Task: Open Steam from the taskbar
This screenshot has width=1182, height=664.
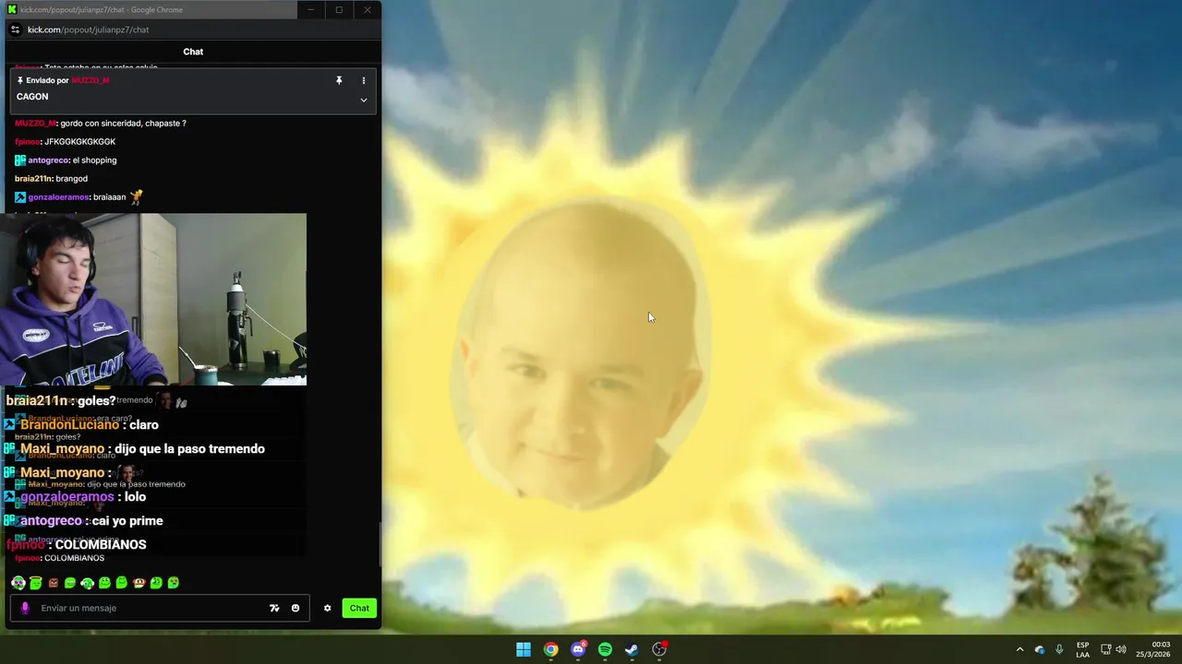Action: [632, 649]
